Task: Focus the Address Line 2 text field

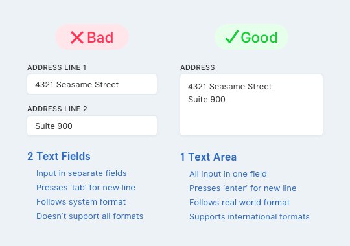Action: tap(92, 126)
